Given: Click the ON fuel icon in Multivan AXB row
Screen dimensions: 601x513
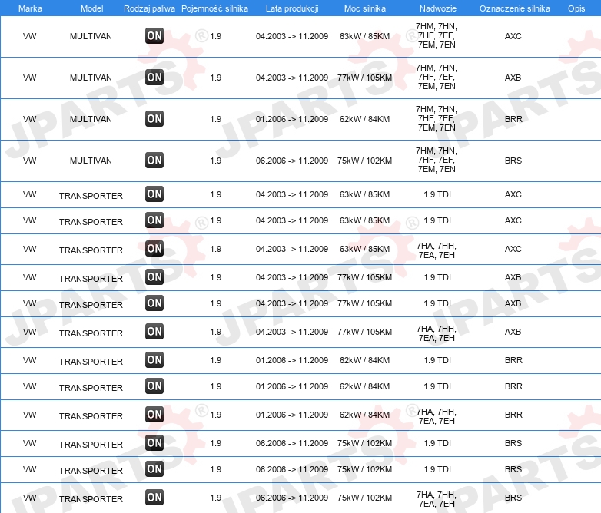Looking at the screenshot, I should point(154,78).
